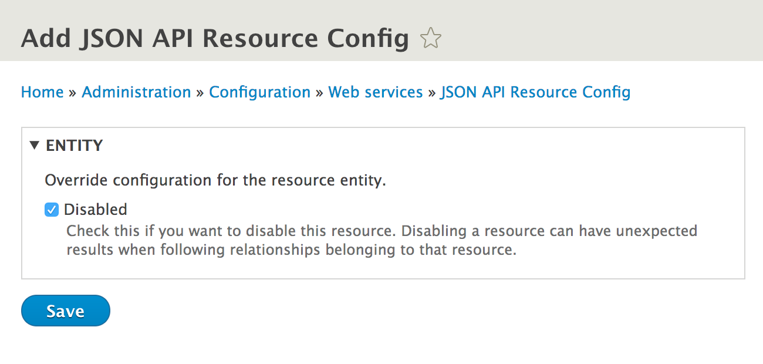Click the Disabled label text

[x=95, y=210]
